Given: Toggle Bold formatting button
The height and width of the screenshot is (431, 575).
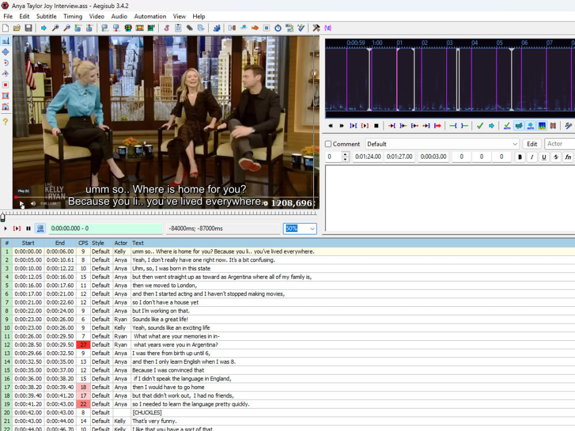Looking at the screenshot, I should pos(520,157).
